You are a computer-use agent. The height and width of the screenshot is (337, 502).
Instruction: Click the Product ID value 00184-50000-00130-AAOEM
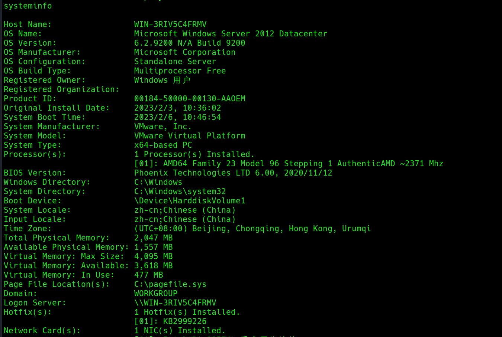190,99
